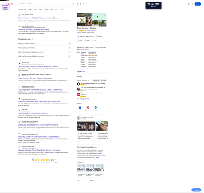Open the Facebook profile icon

pos(80,108)
